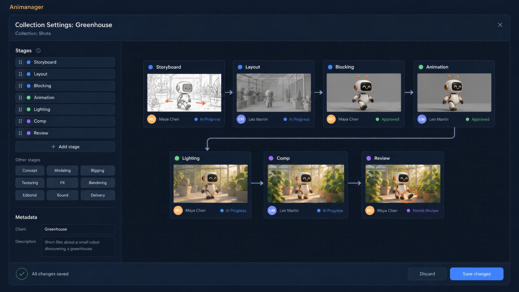Open the Blocking card thumbnail
519x292 pixels.
point(364,92)
